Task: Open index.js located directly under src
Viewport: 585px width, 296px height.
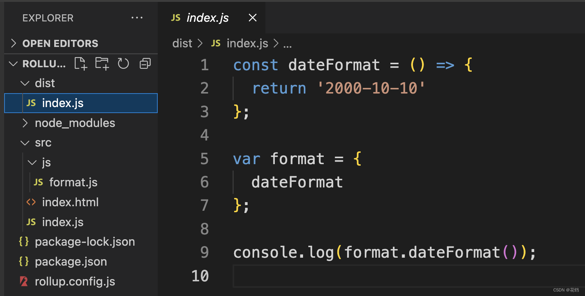Action: coord(81,222)
